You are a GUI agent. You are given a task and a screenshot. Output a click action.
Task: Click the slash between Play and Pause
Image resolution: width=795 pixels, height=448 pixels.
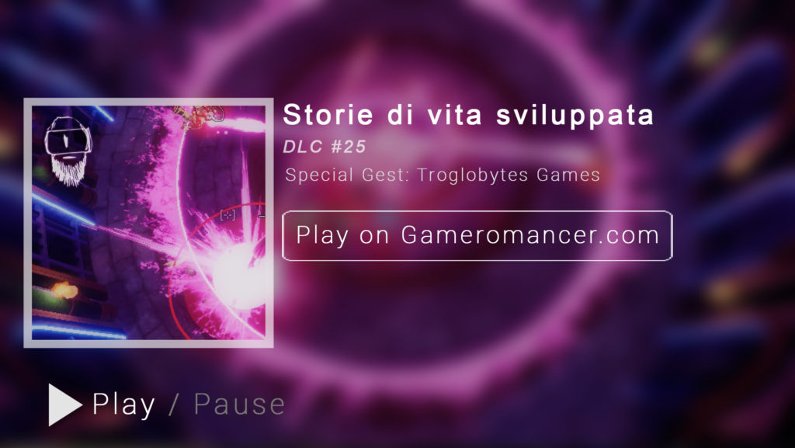(173, 404)
